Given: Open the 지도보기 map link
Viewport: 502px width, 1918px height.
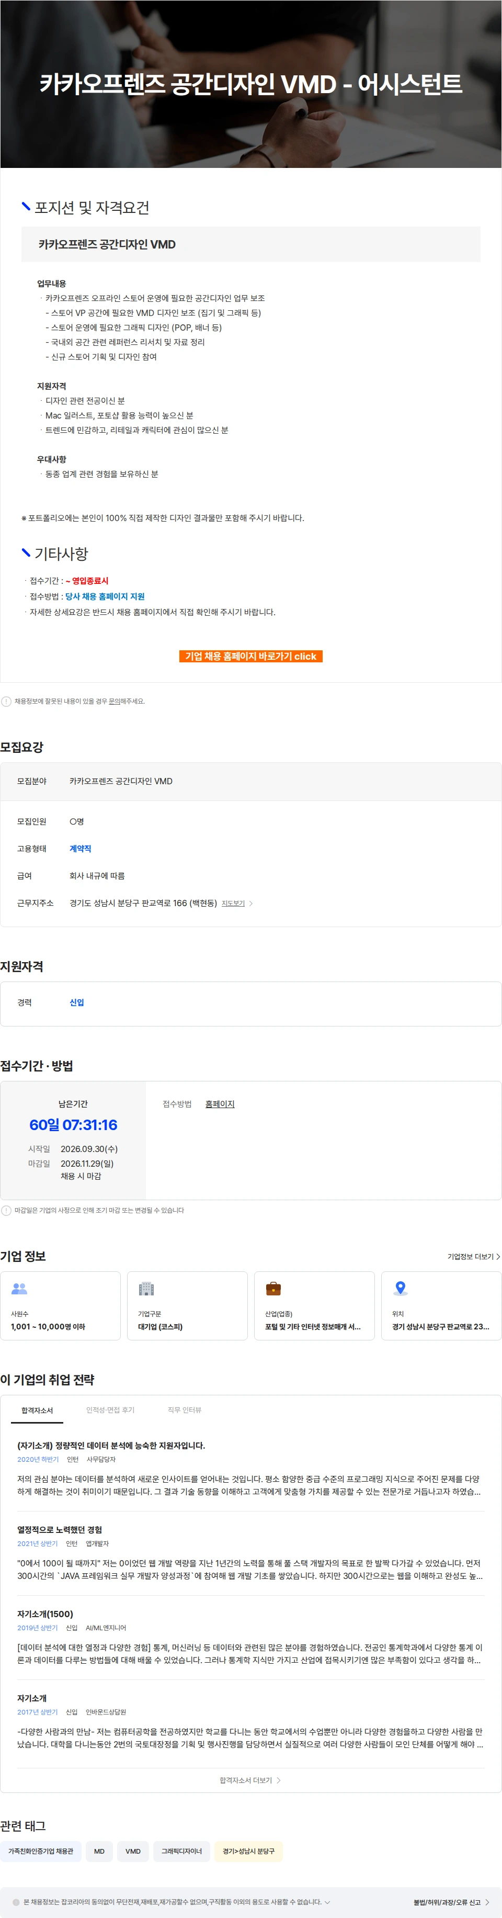Looking at the screenshot, I should [233, 903].
